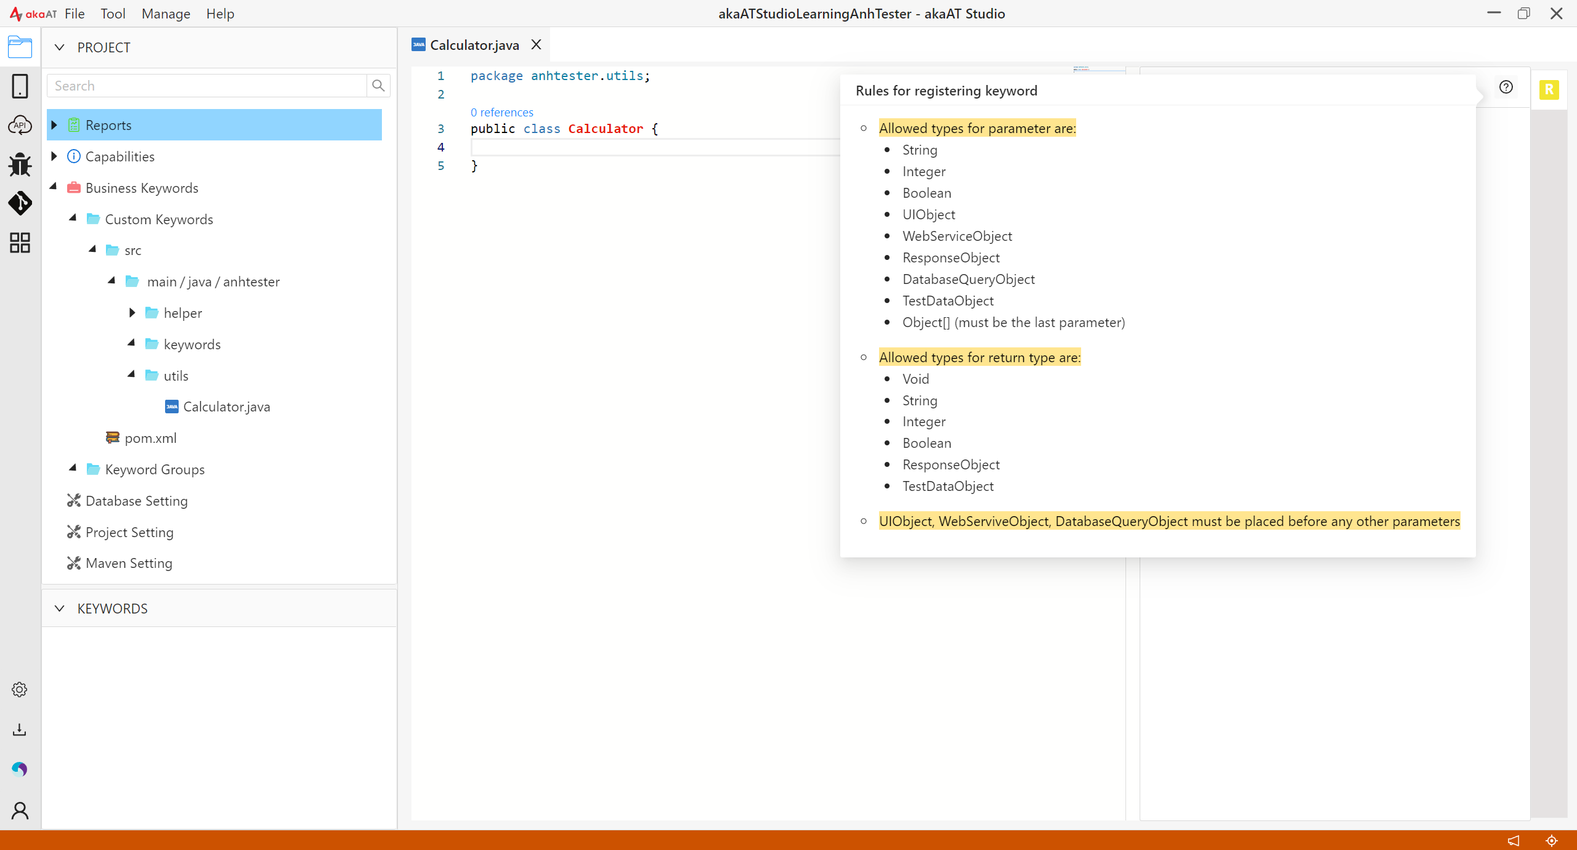Open the mobile device sidebar icon
1577x850 pixels.
click(x=20, y=86)
